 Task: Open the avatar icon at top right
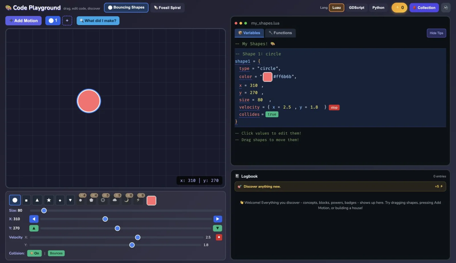pyautogui.click(x=446, y=8)
